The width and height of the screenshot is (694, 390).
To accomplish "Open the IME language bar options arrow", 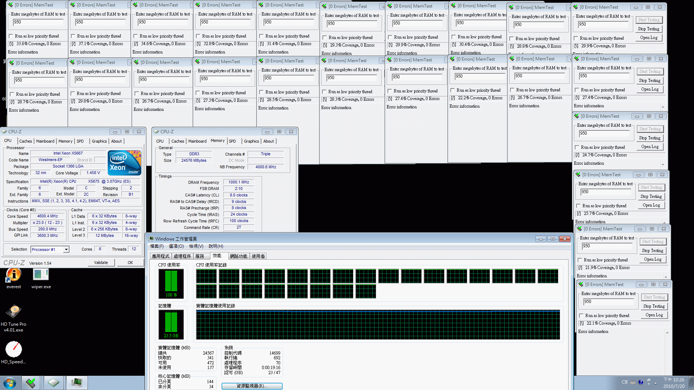I will (649, 384).
